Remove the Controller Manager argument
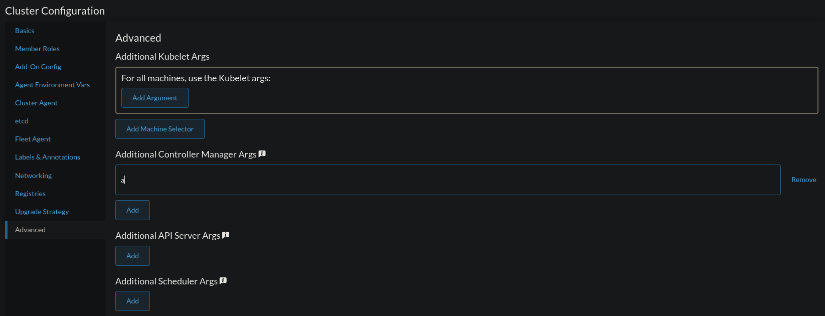Screen dimensions: 825x316 pos(803,179)
